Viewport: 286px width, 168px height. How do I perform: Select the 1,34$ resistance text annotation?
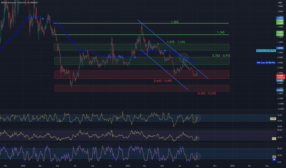coord(221,32)
